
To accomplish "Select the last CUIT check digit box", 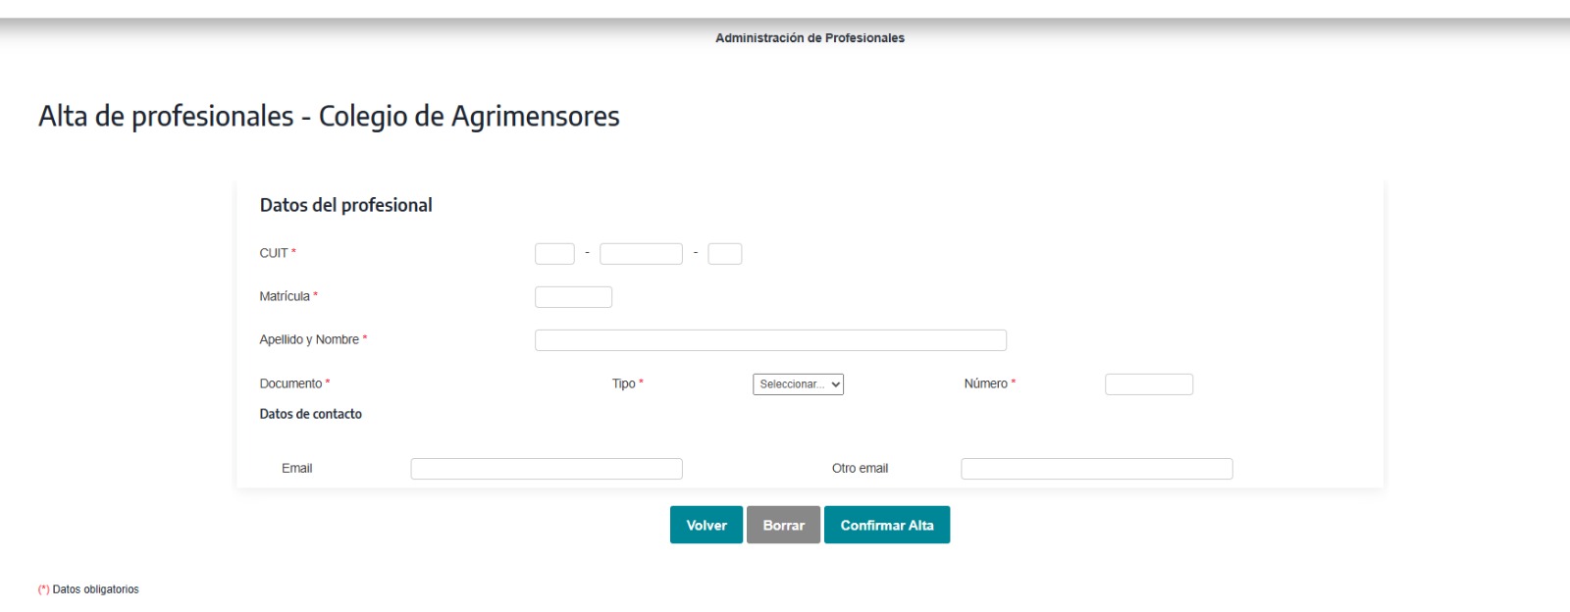I will click(x=724, y=254).
